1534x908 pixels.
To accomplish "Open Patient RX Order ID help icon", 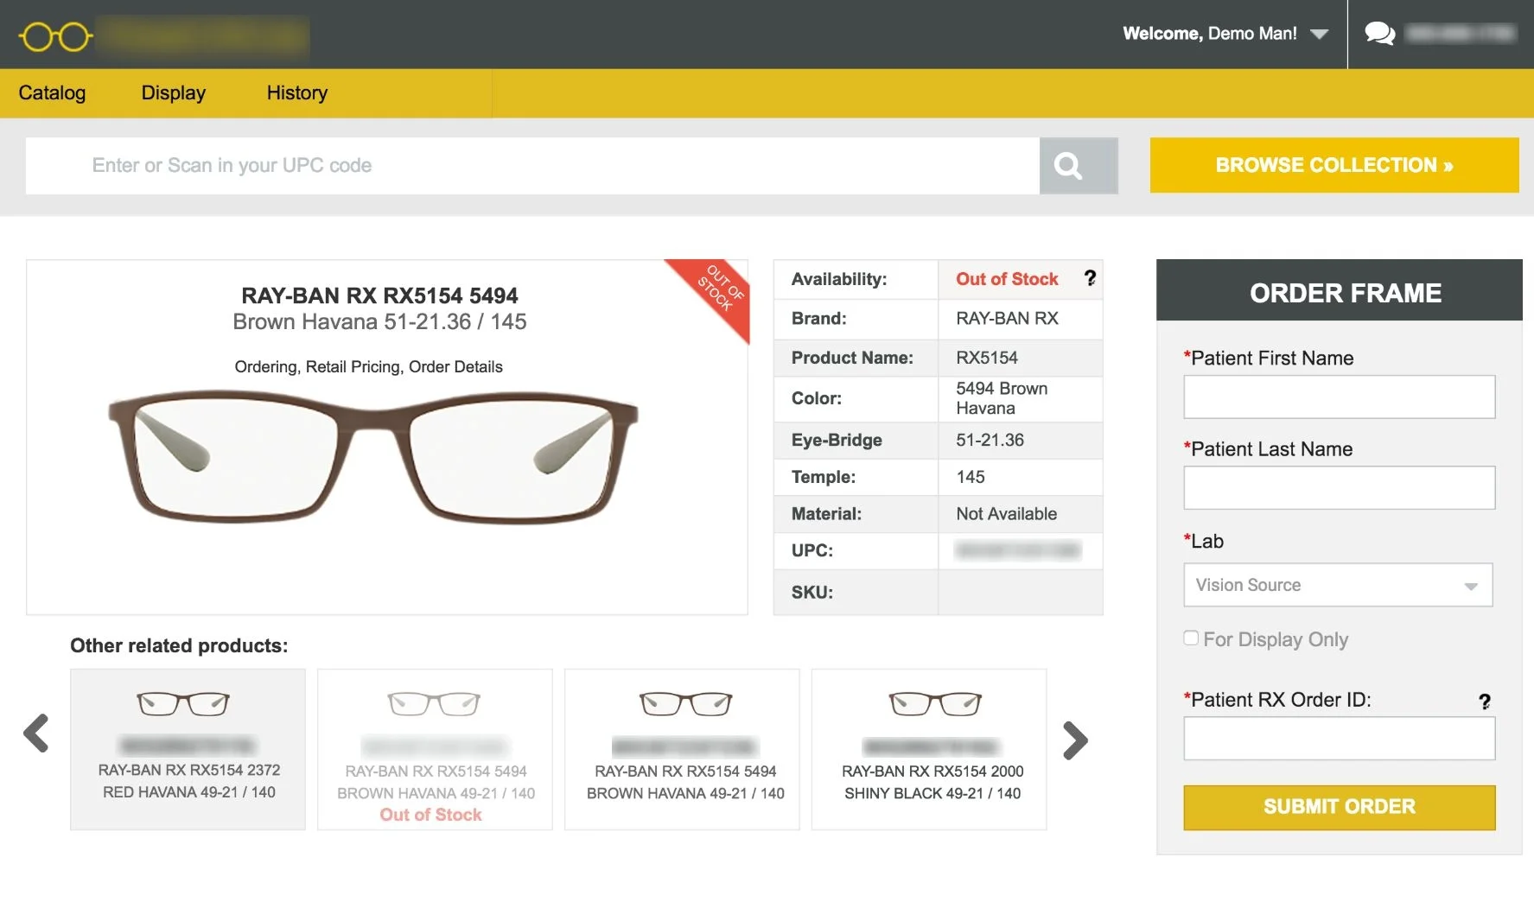I will click(x=1485, y=702).
